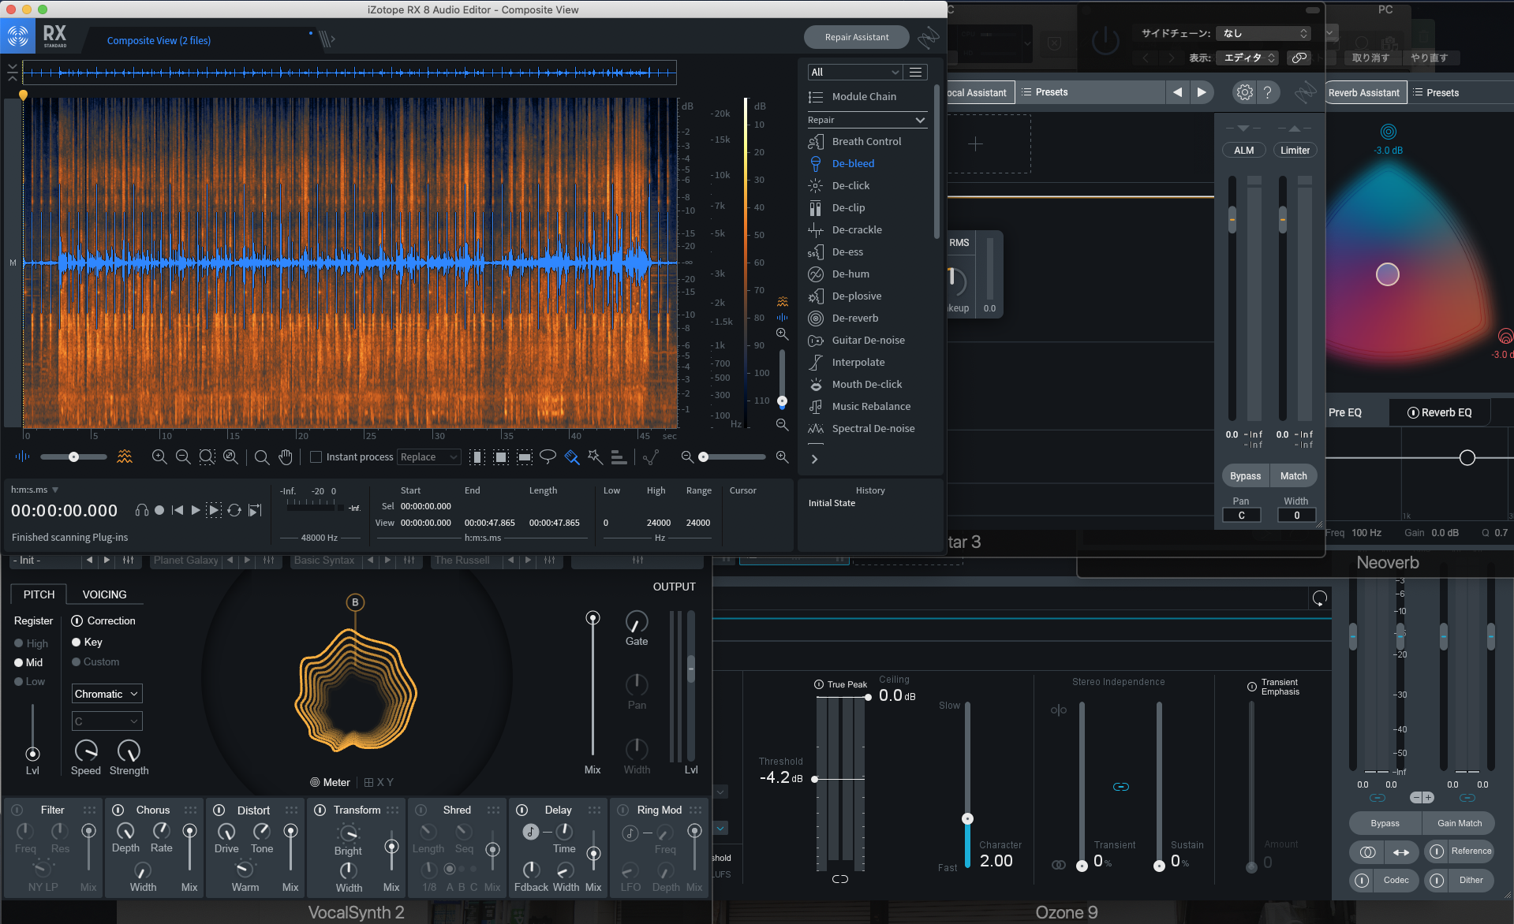
Task: Zoom out using the RX toolbar magnifier
Action: (183, 457)
